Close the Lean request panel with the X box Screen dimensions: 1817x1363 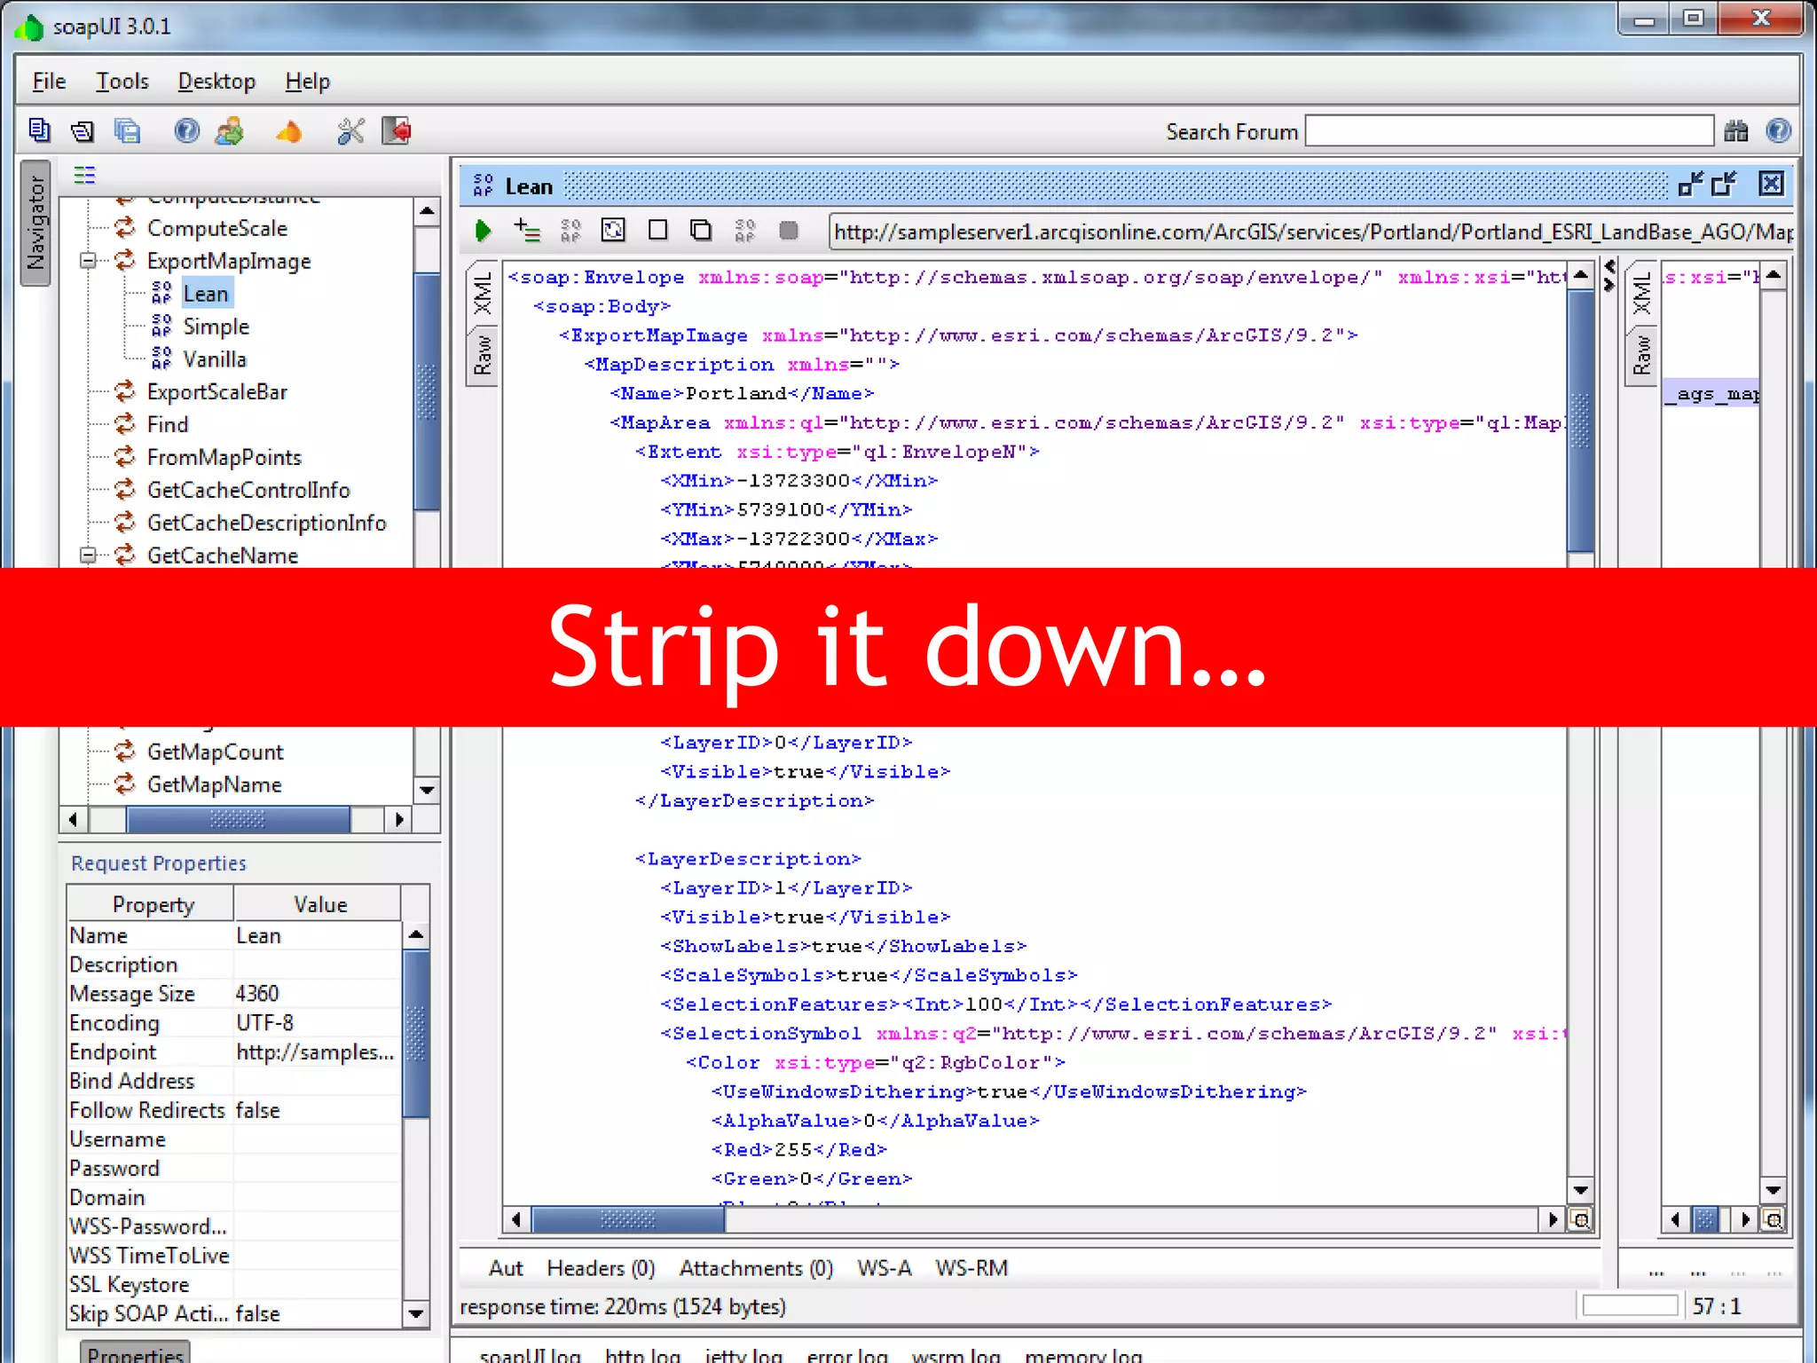1771,184
